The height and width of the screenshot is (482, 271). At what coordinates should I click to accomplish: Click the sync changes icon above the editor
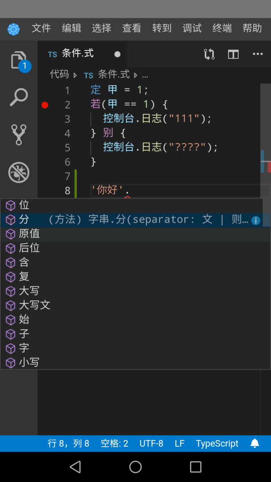click(x=208, y=54)
